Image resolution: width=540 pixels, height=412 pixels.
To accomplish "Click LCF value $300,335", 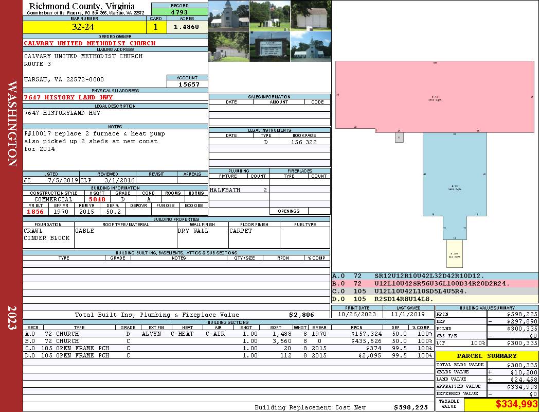I will tap(522, 343).
